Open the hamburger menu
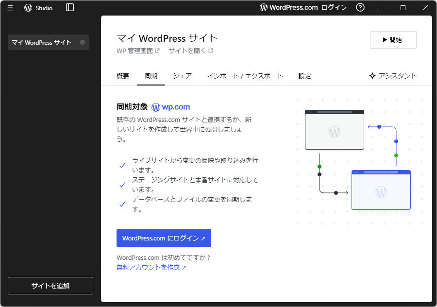The image size is (437, 307). 10,7
